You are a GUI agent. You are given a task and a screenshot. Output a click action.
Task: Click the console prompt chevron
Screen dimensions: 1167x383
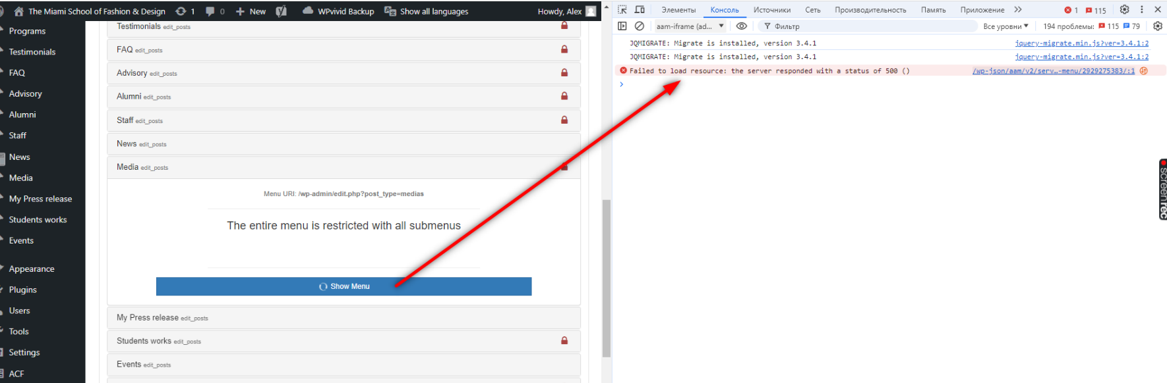pyautogui.click(x=621, y=84)
